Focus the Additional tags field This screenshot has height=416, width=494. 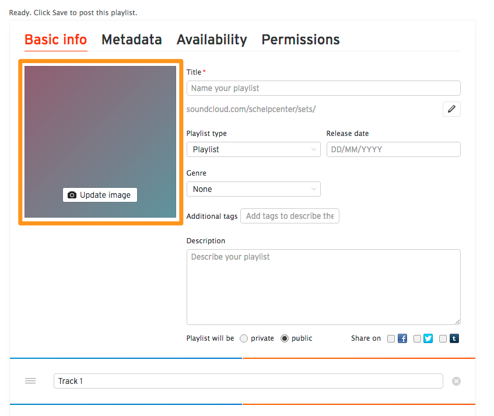coord(290,216)
